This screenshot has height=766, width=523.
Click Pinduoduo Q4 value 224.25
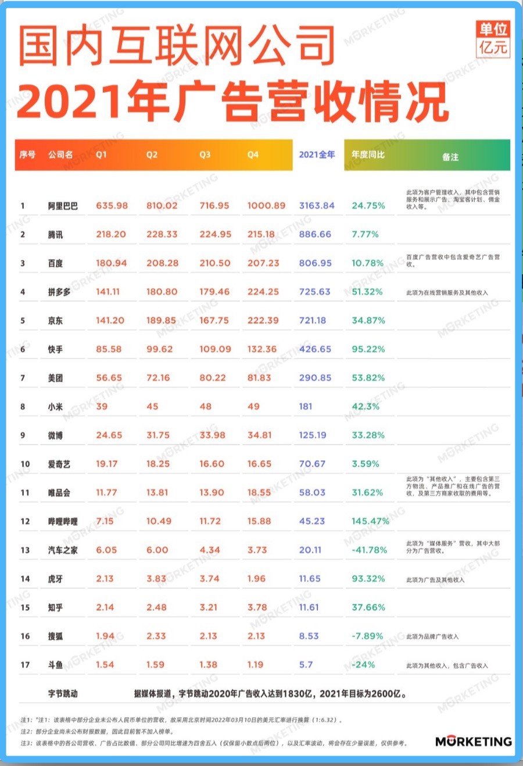click(263, 292)
